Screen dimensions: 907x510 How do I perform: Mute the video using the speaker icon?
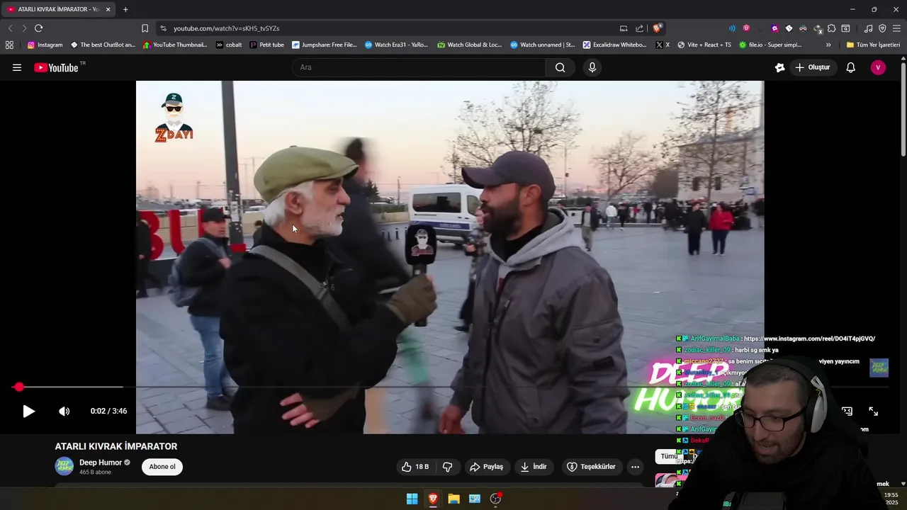pyautogui.click(x=64, y=411)
